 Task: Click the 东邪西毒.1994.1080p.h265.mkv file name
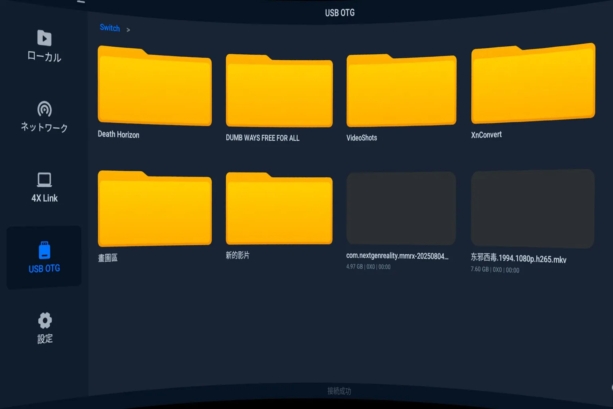click(518, 258)
